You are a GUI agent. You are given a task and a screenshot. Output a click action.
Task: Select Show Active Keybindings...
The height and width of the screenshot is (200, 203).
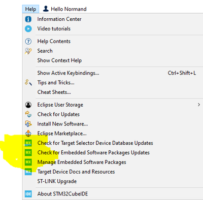[68, 73]
